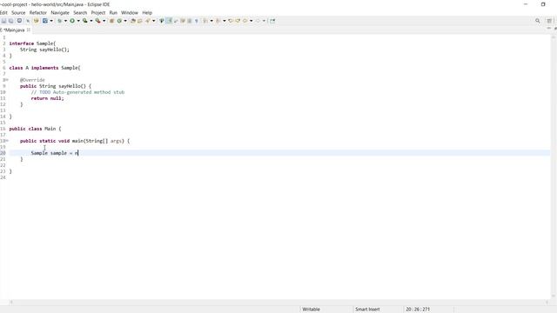Open the Project menu
This screenshot has width=557, height=313.
[98, 12]
